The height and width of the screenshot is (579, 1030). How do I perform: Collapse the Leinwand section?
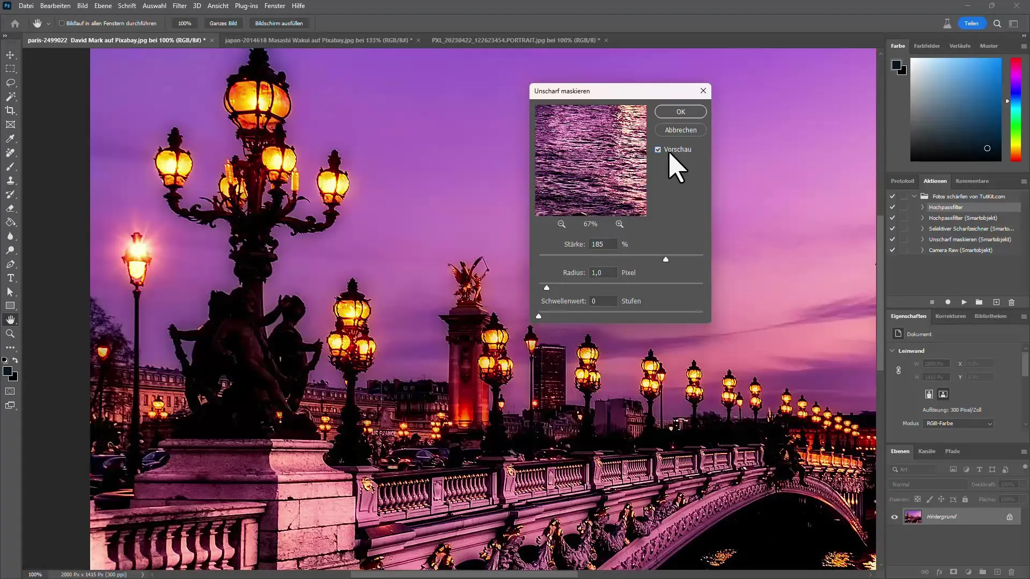pos(893,351)
